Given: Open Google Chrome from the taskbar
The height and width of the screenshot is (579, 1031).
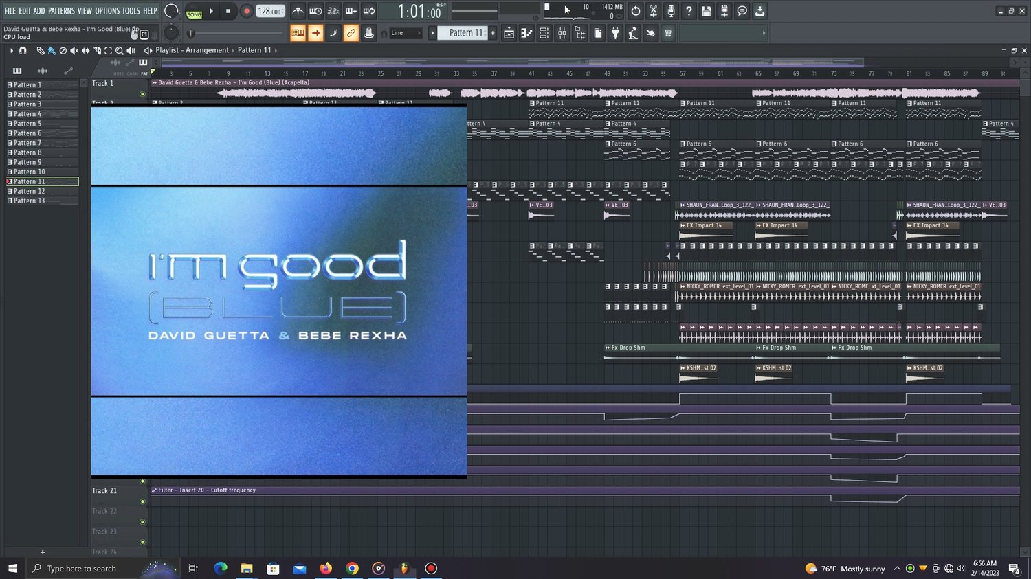Looking at the screenshot, I should click(x=352, y=568).
